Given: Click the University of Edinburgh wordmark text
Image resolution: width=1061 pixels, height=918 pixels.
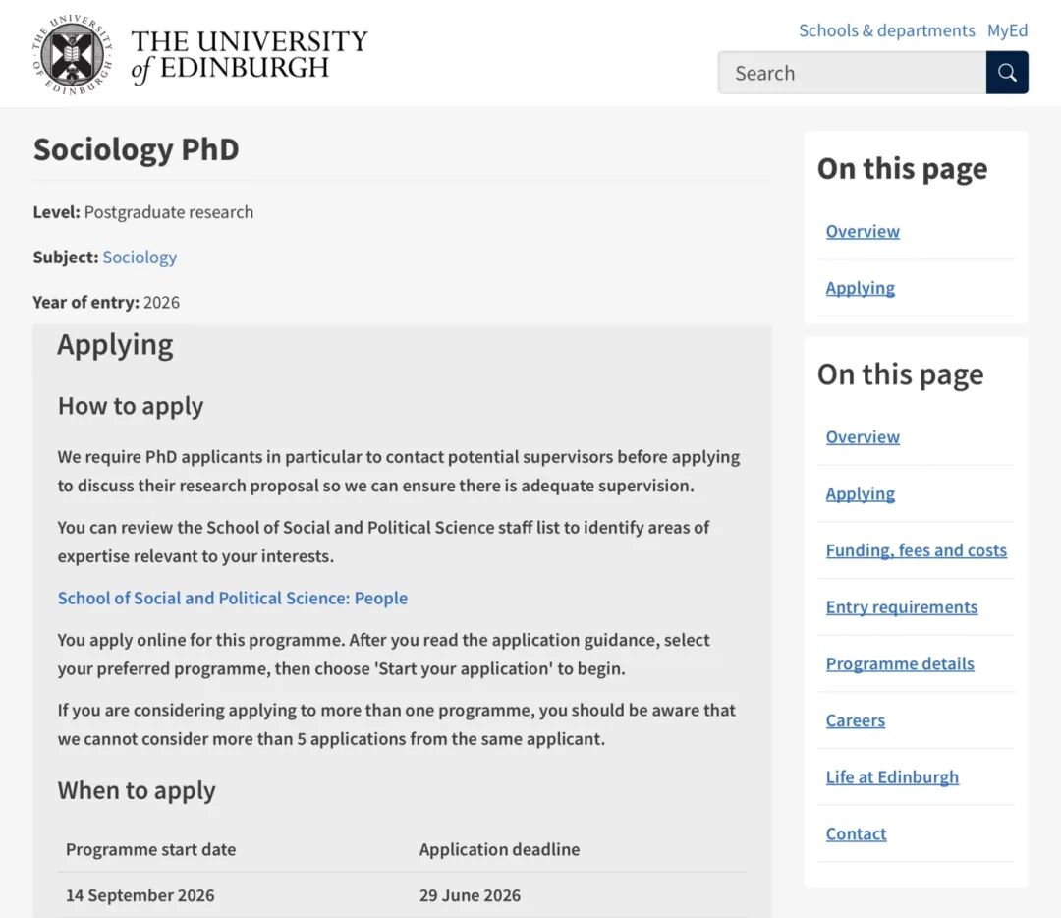Looking at the screenshot, I should point(249,55).
